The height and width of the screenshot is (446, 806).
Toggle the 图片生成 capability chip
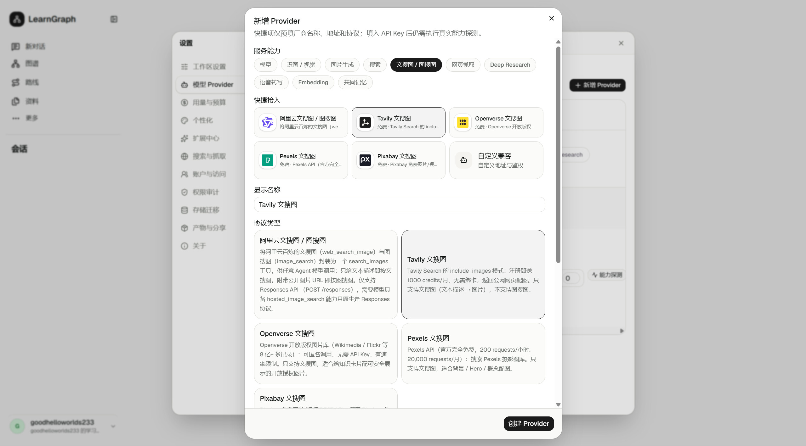point(342,65)
